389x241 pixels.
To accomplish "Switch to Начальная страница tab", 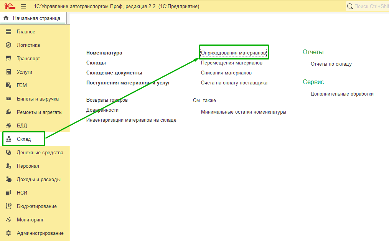I will coord(32,18).
